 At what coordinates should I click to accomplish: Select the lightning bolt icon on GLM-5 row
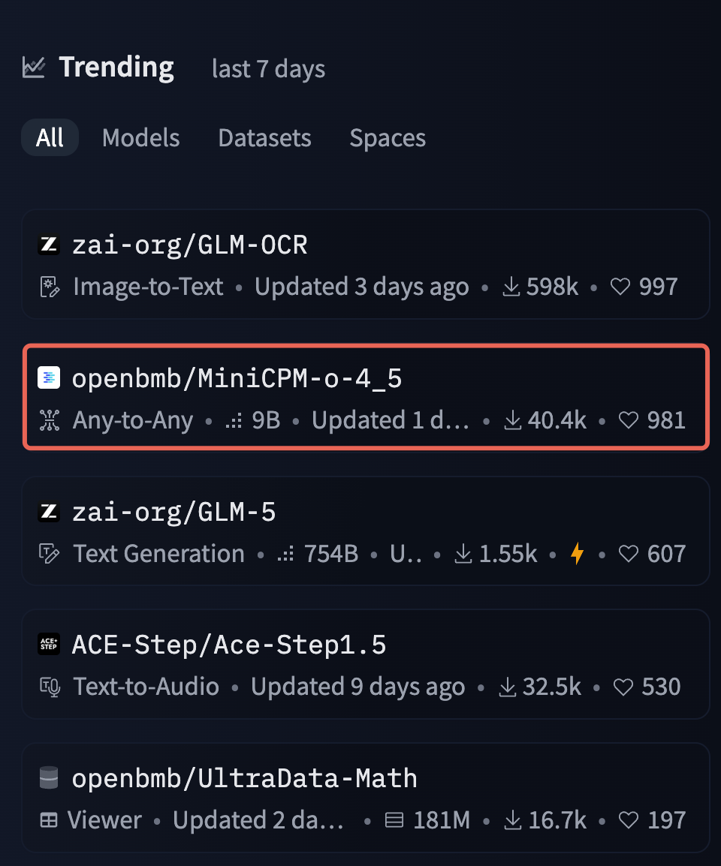click(576, 553)
